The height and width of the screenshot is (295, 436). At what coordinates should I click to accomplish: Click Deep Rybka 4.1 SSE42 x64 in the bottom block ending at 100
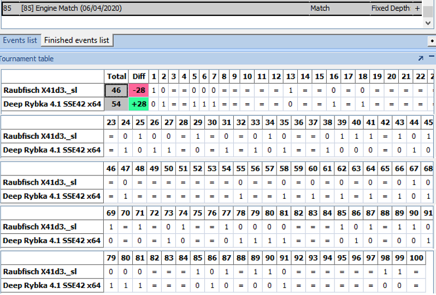click(x=52, y=286)
